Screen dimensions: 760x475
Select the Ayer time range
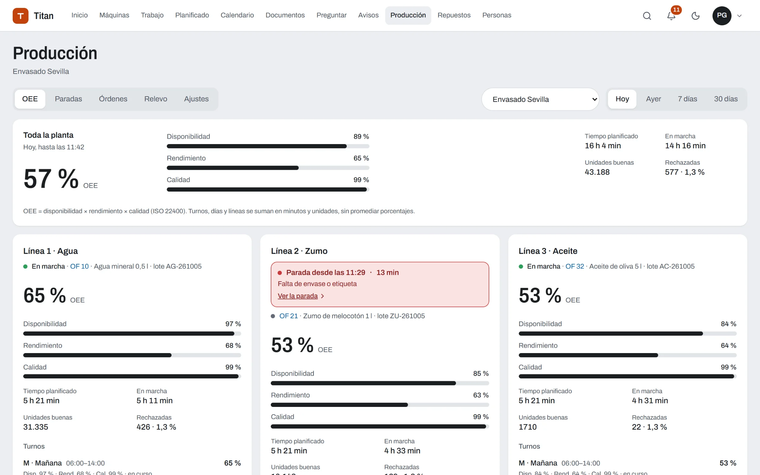653,99
